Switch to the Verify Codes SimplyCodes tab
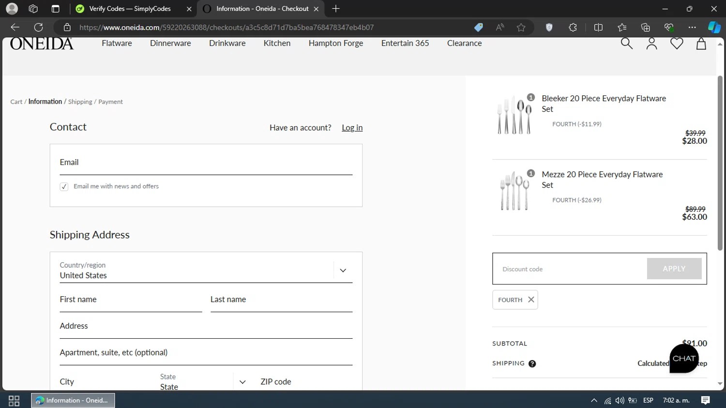Image resolution: width=726 pixels, height=408 pixels. tap(133, 9)
